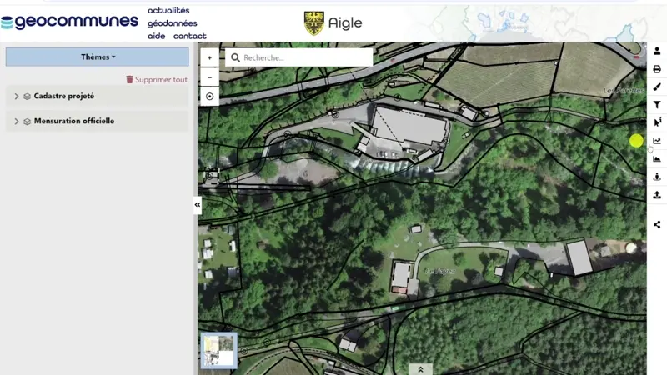Activate the info query cursor tool
667x375 pixels.
click(x=657, y=122)
